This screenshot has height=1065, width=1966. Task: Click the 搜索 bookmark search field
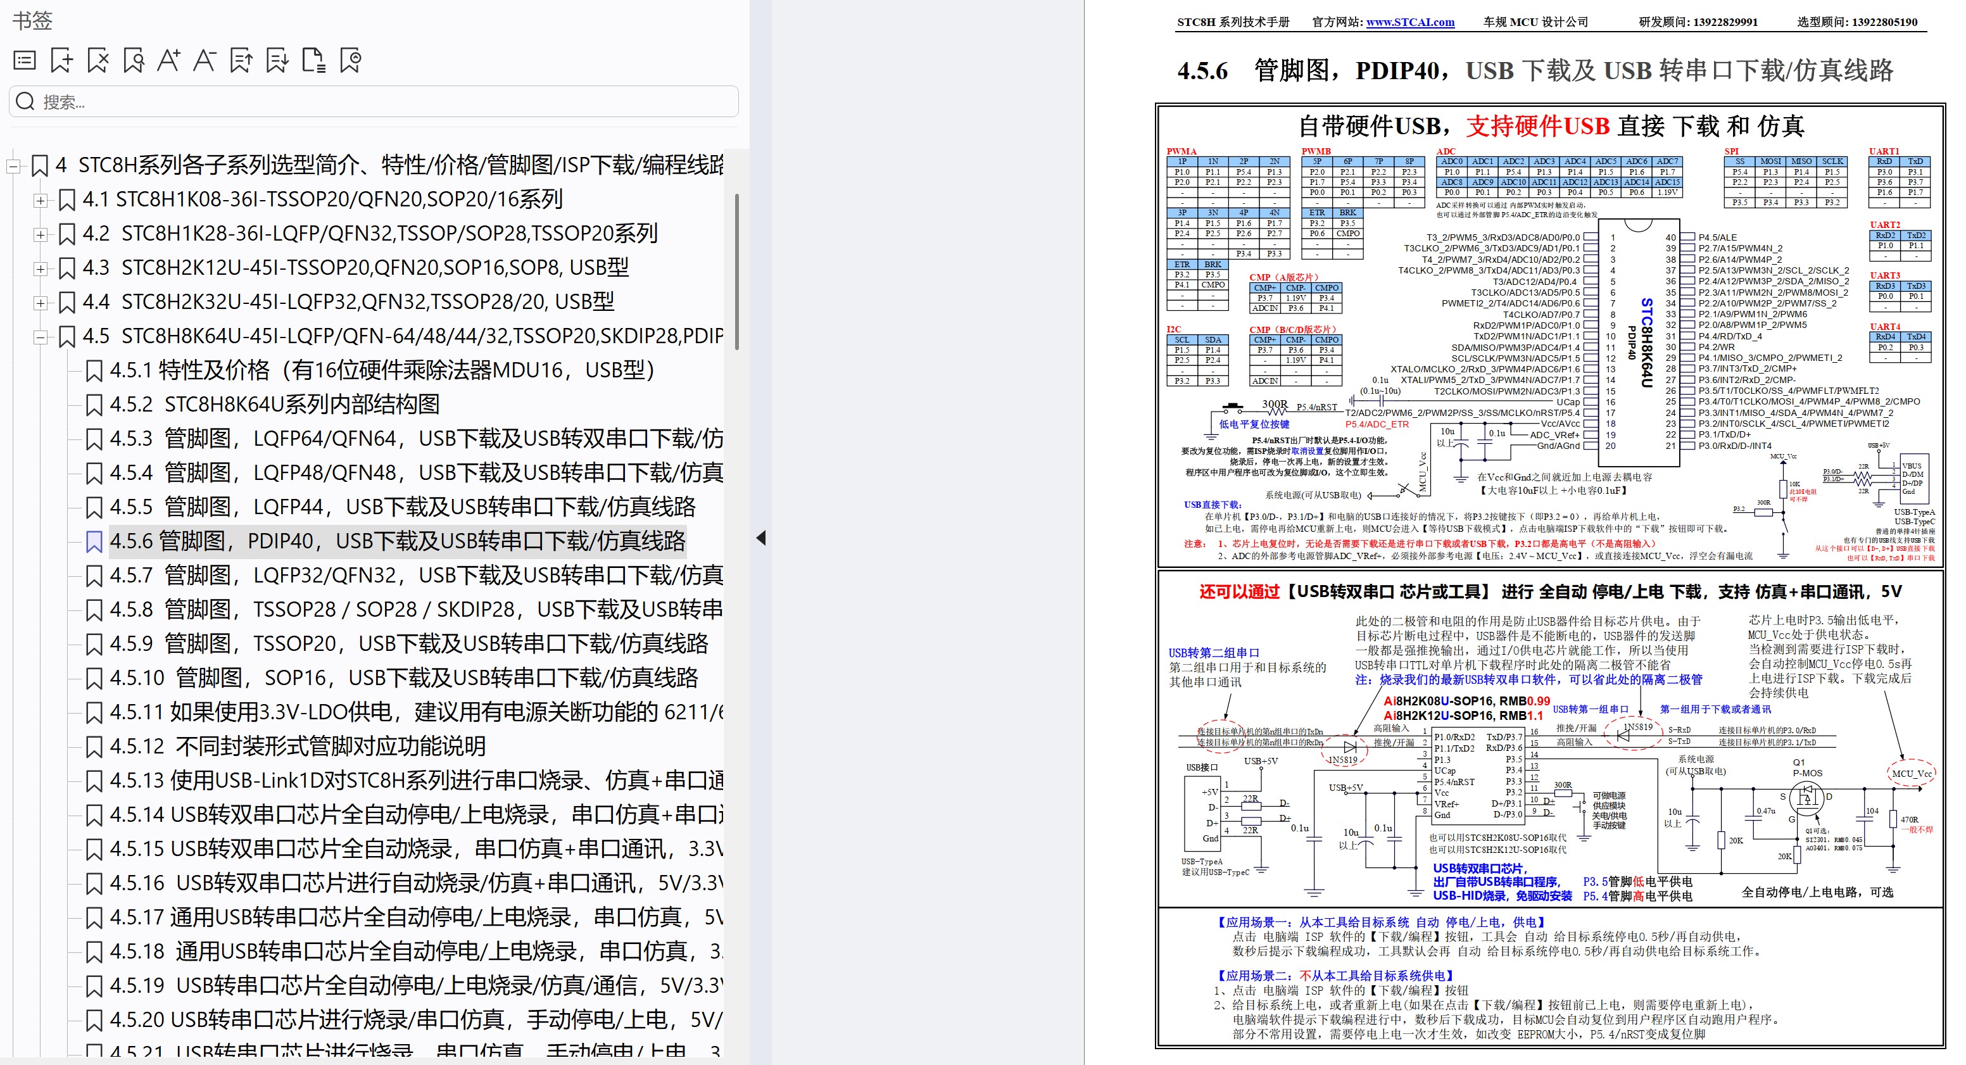click(x=374, y=101)
